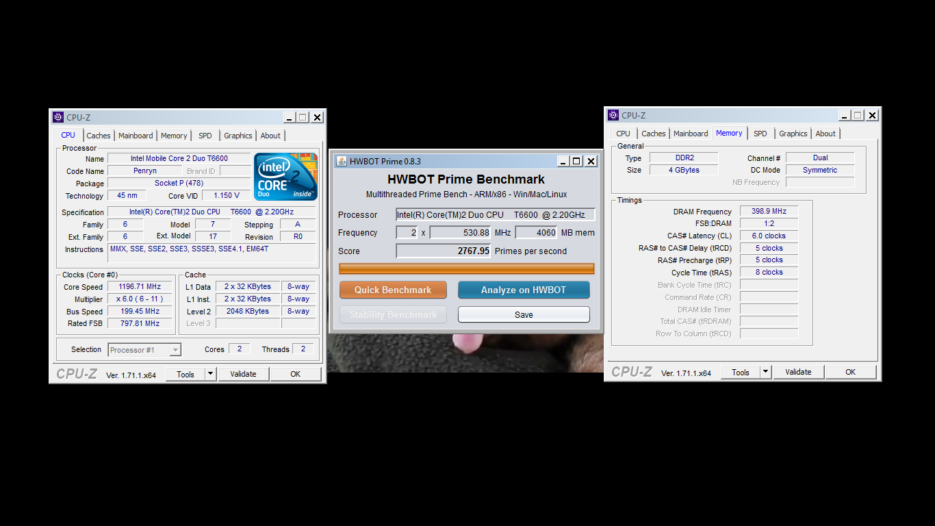This screenshot has height=526, width=935.
Task: Click the HWBOT core count field showing 2
Action: [x=407, y=233]
